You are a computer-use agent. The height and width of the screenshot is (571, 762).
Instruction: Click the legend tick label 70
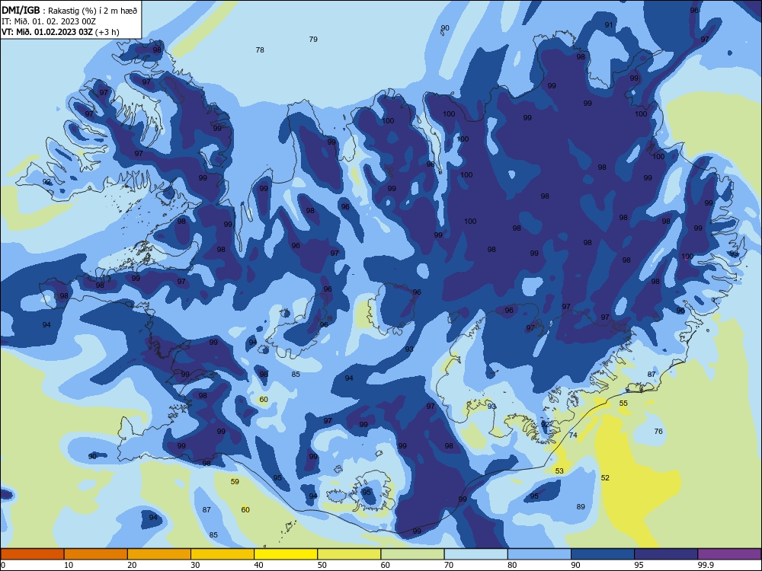(x=449, y=565)
